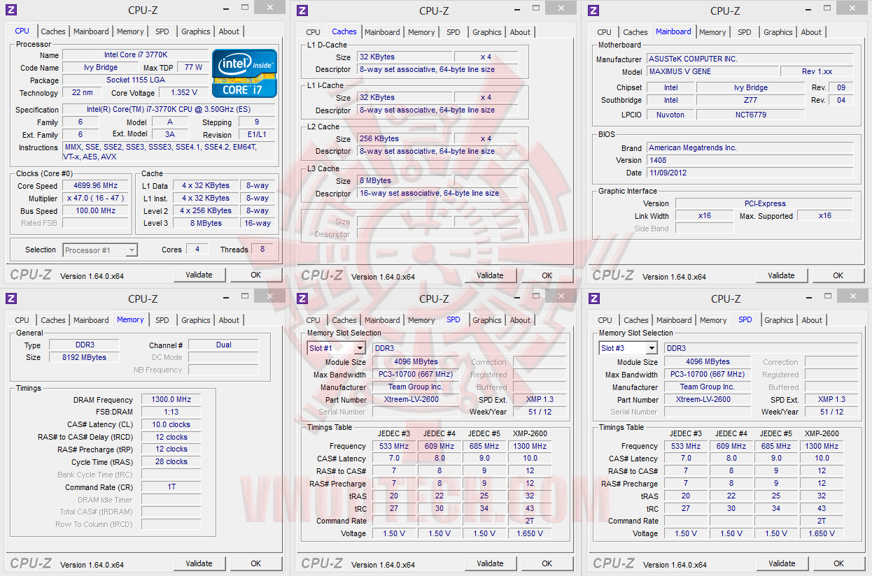Click the Core Voltage value 1.352 V

[x=183, y=92]
